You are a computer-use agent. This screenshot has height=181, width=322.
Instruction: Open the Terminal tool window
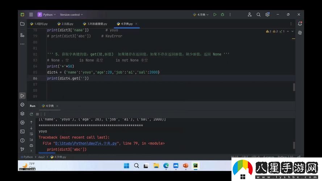click(x=22, y=131)
